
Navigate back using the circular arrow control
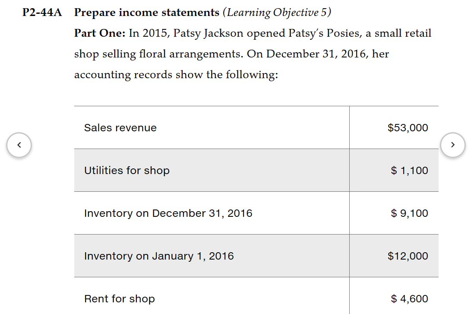click(x=19, y=145)
